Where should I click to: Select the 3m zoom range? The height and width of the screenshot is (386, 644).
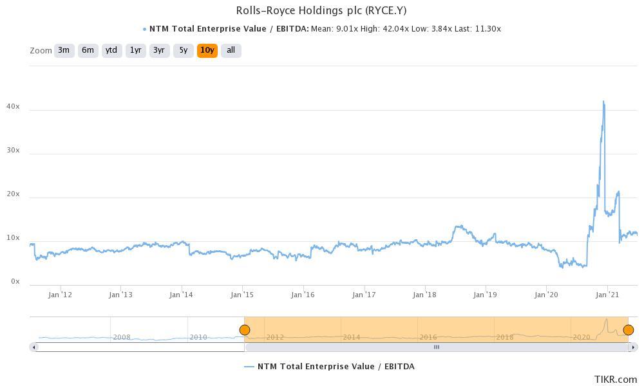pyautogui.click(x=64, y=50)
